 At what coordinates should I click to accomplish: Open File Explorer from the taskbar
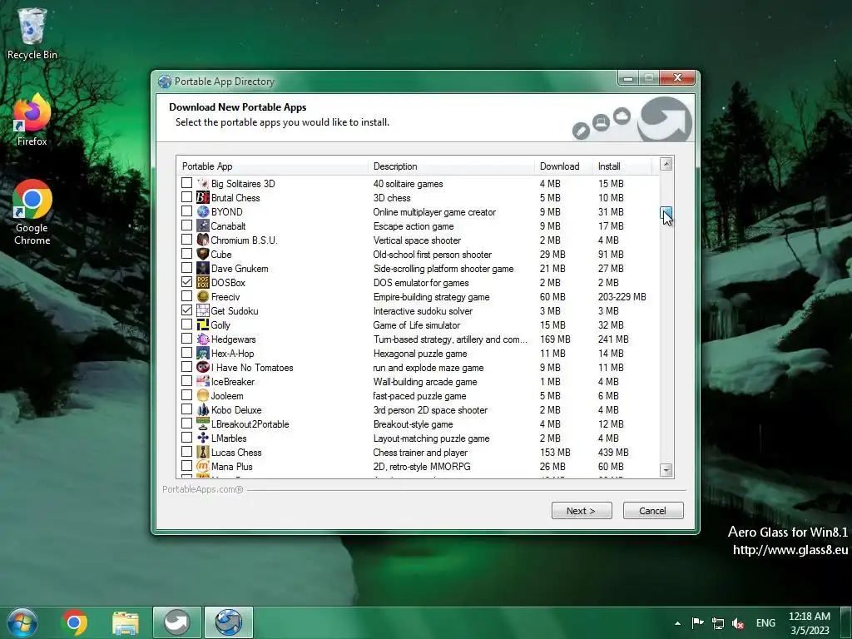[x=126, y=622]
